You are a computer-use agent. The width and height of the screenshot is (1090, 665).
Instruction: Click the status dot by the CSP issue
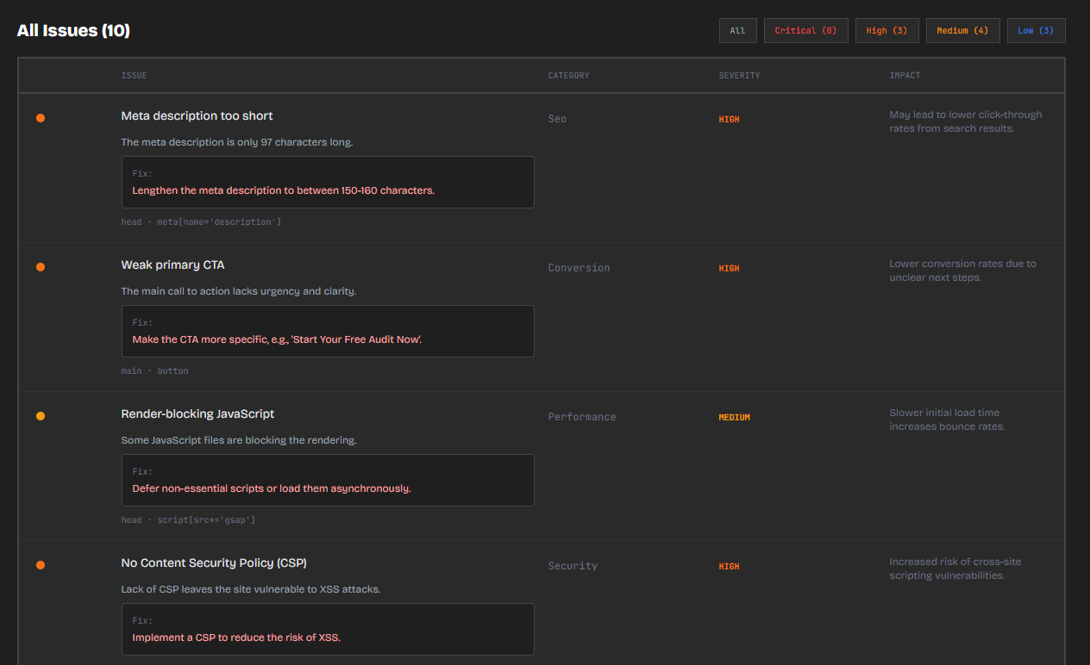[x=41, y=565]
